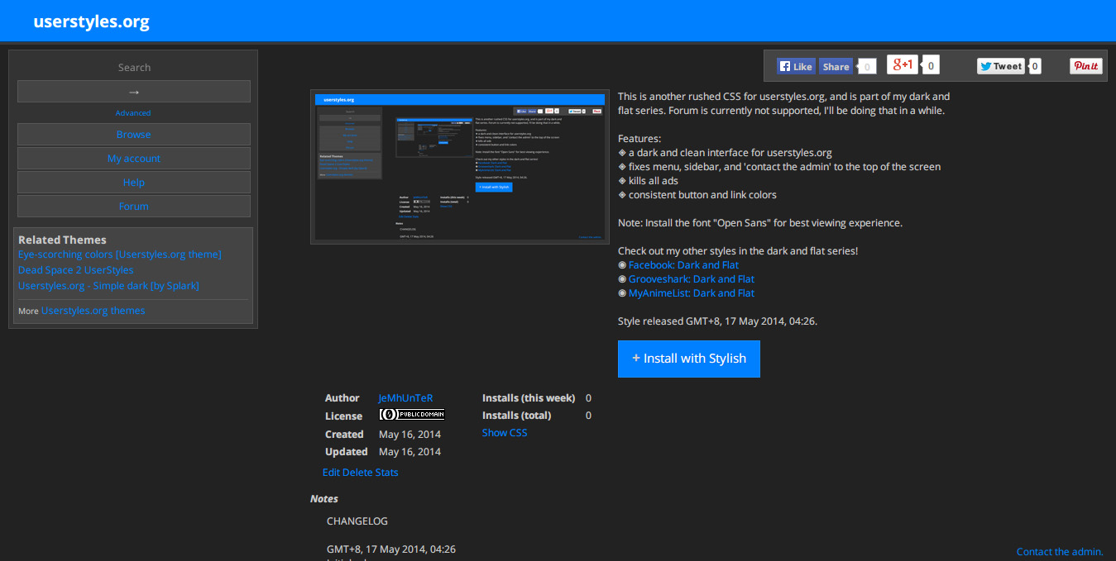
Task: Click the 'Related Themes' heading
Action: [x=62, y=240]
